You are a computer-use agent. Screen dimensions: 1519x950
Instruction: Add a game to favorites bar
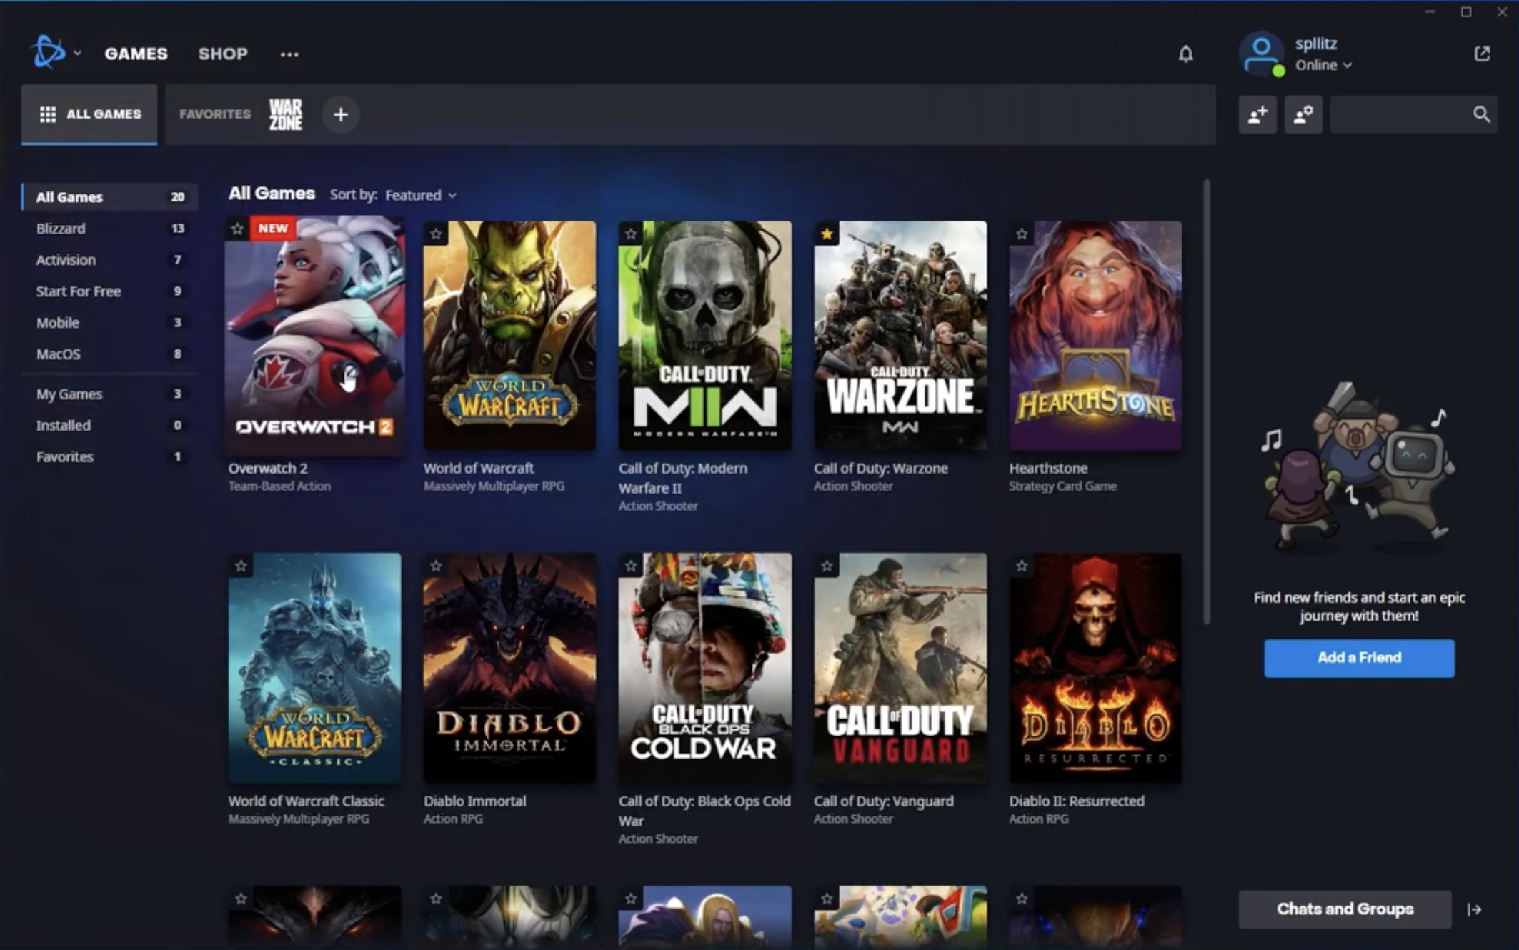pos(341,114)
